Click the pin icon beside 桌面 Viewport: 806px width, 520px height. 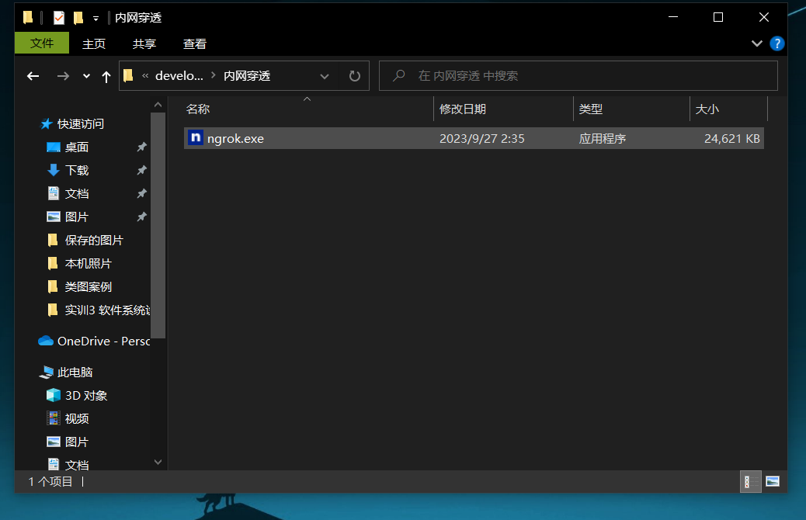142,147
